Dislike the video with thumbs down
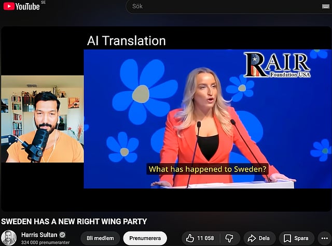This screenshot has width=332, height=246. click(229, 238)
